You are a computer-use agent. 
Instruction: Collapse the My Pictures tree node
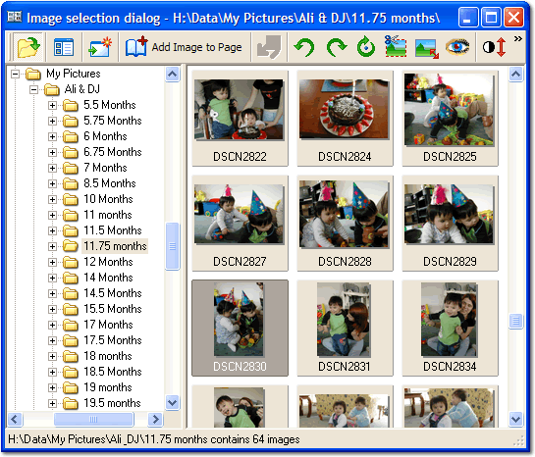click(15, 74)
